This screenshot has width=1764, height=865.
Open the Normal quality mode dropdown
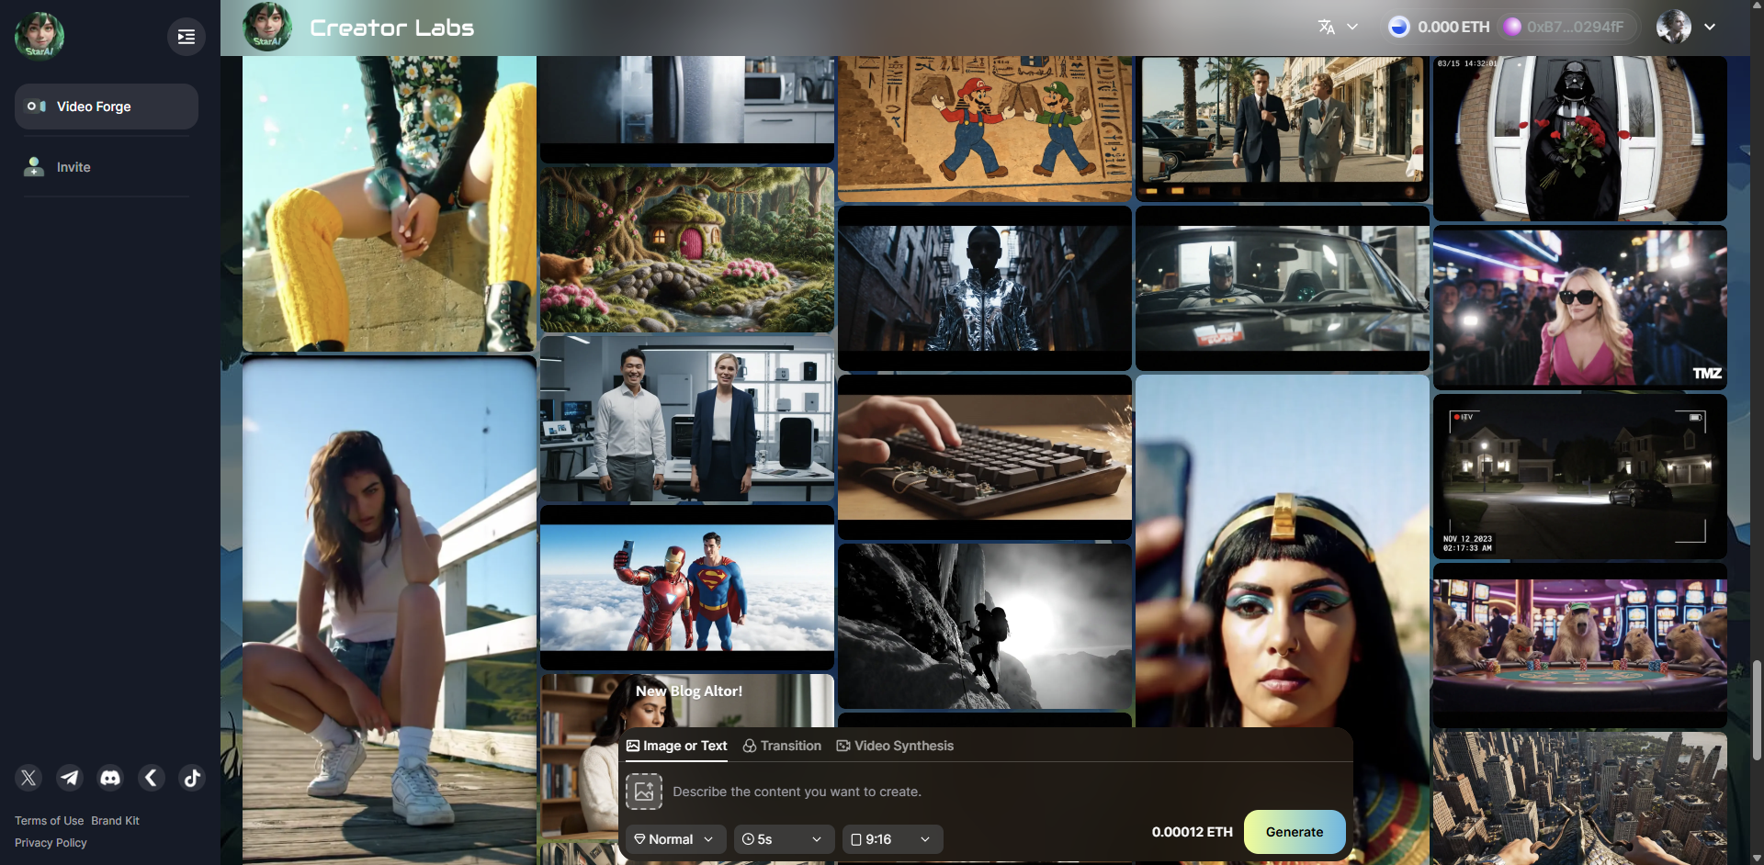tap(675, 839)
